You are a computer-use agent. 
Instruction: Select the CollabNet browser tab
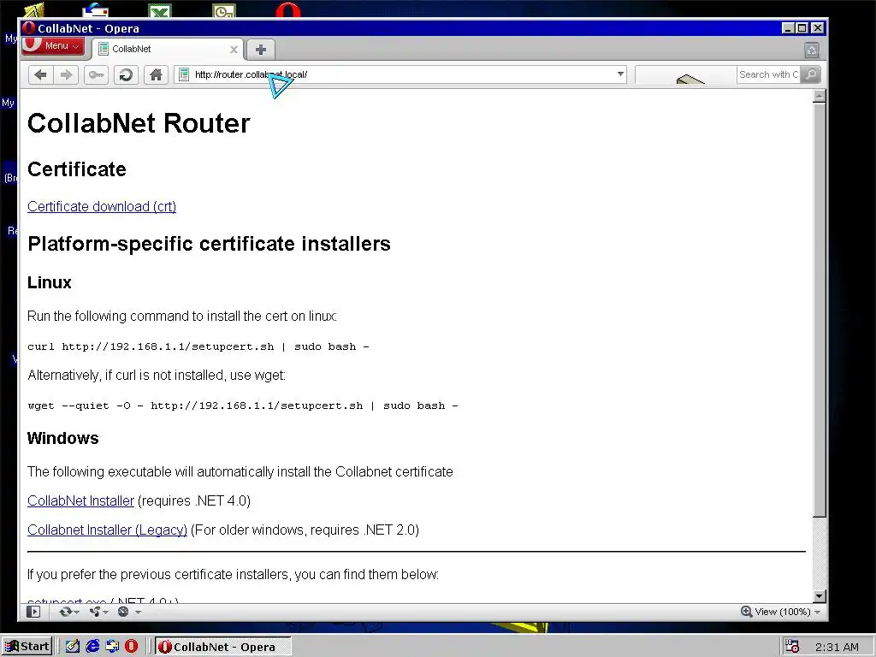pyautogui.click(x=168, y=49)
